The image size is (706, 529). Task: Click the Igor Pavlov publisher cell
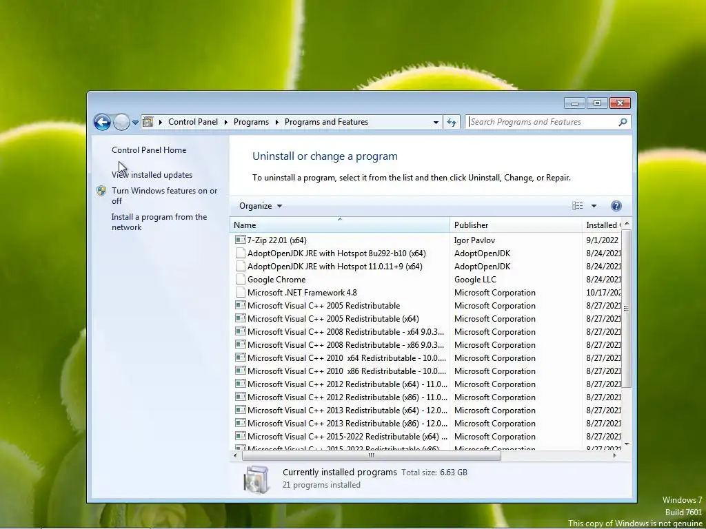coord(474,240)
